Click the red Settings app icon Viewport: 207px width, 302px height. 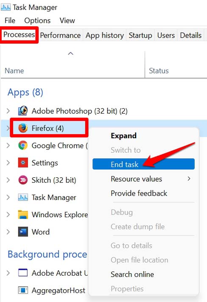click(23, 162)
